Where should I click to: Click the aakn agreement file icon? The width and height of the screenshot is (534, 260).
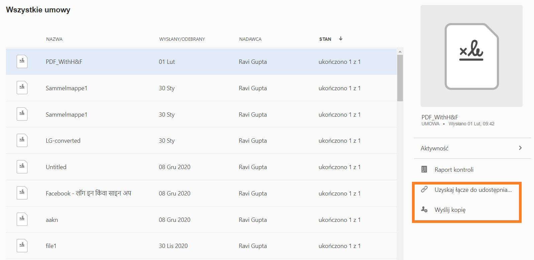(22, 220)
